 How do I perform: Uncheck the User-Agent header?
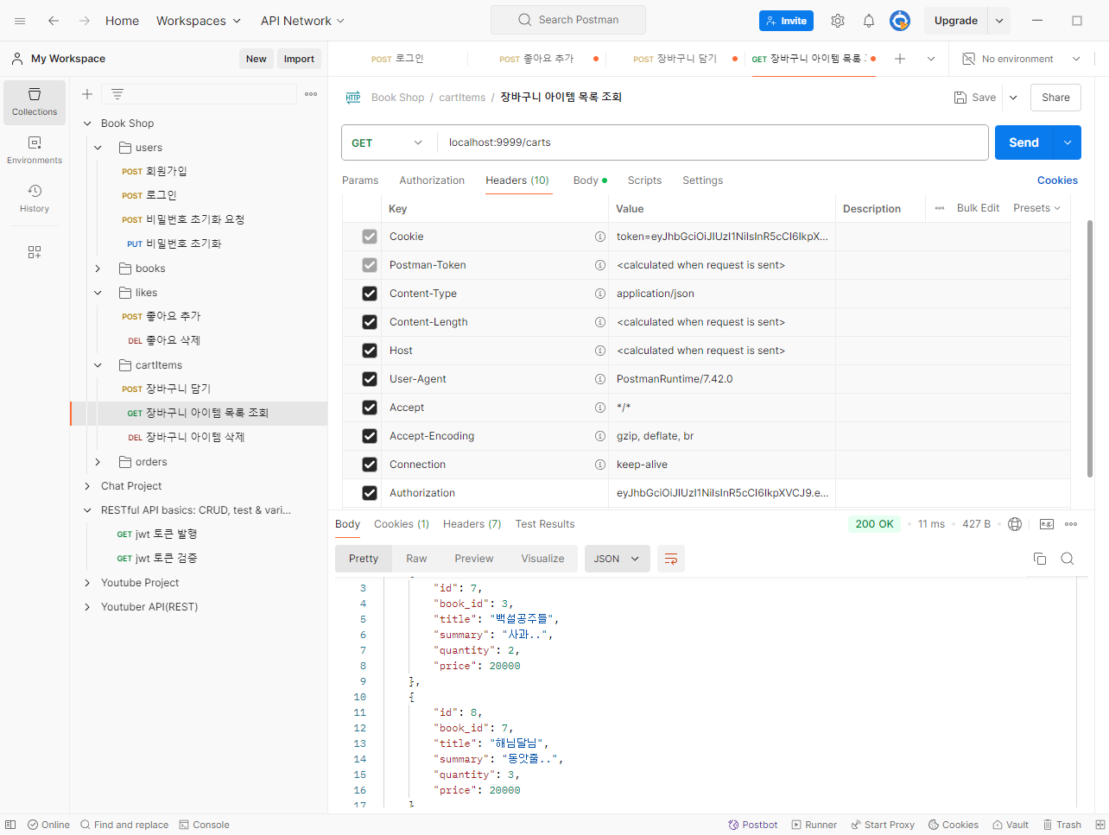coord(370,379)
